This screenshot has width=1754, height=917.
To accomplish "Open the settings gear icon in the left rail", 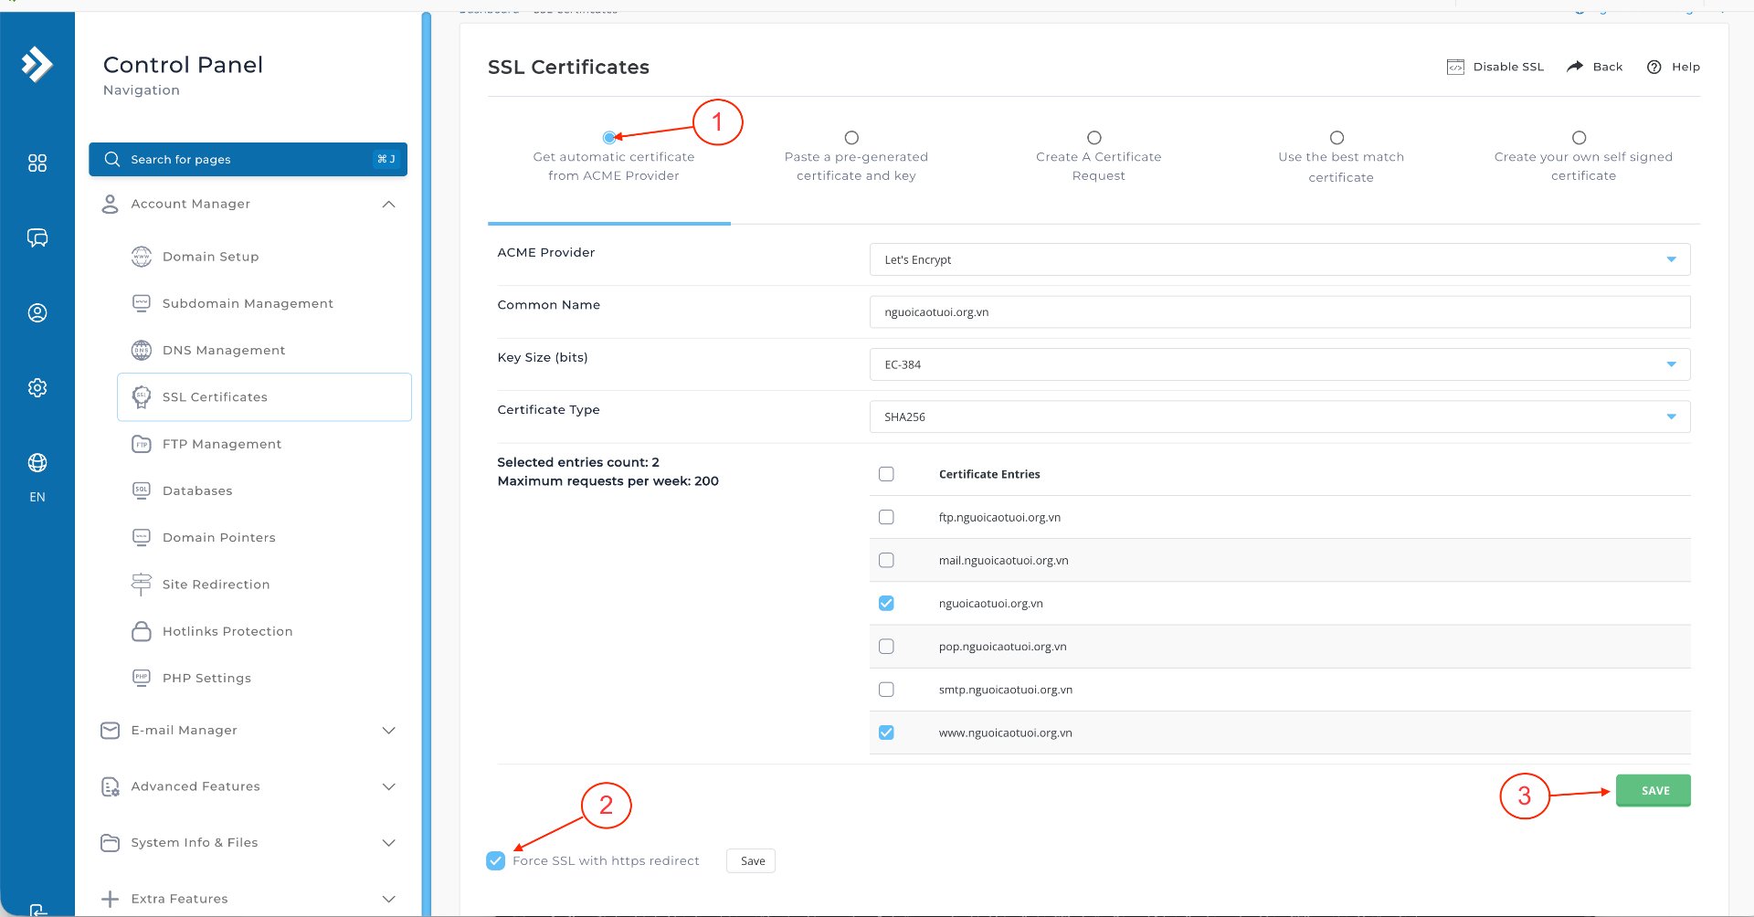I will pos(37,388).
